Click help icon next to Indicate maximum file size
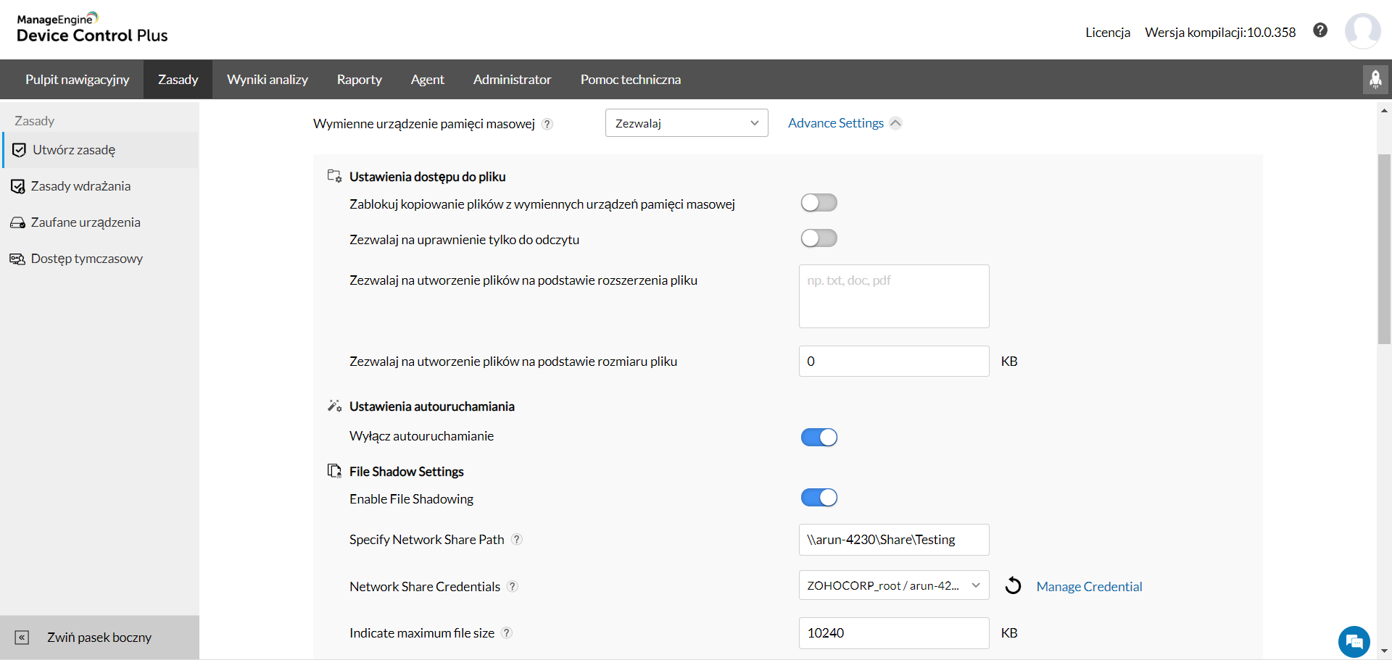Screen dimensions: 1392x660 click(x=507, y=633)
